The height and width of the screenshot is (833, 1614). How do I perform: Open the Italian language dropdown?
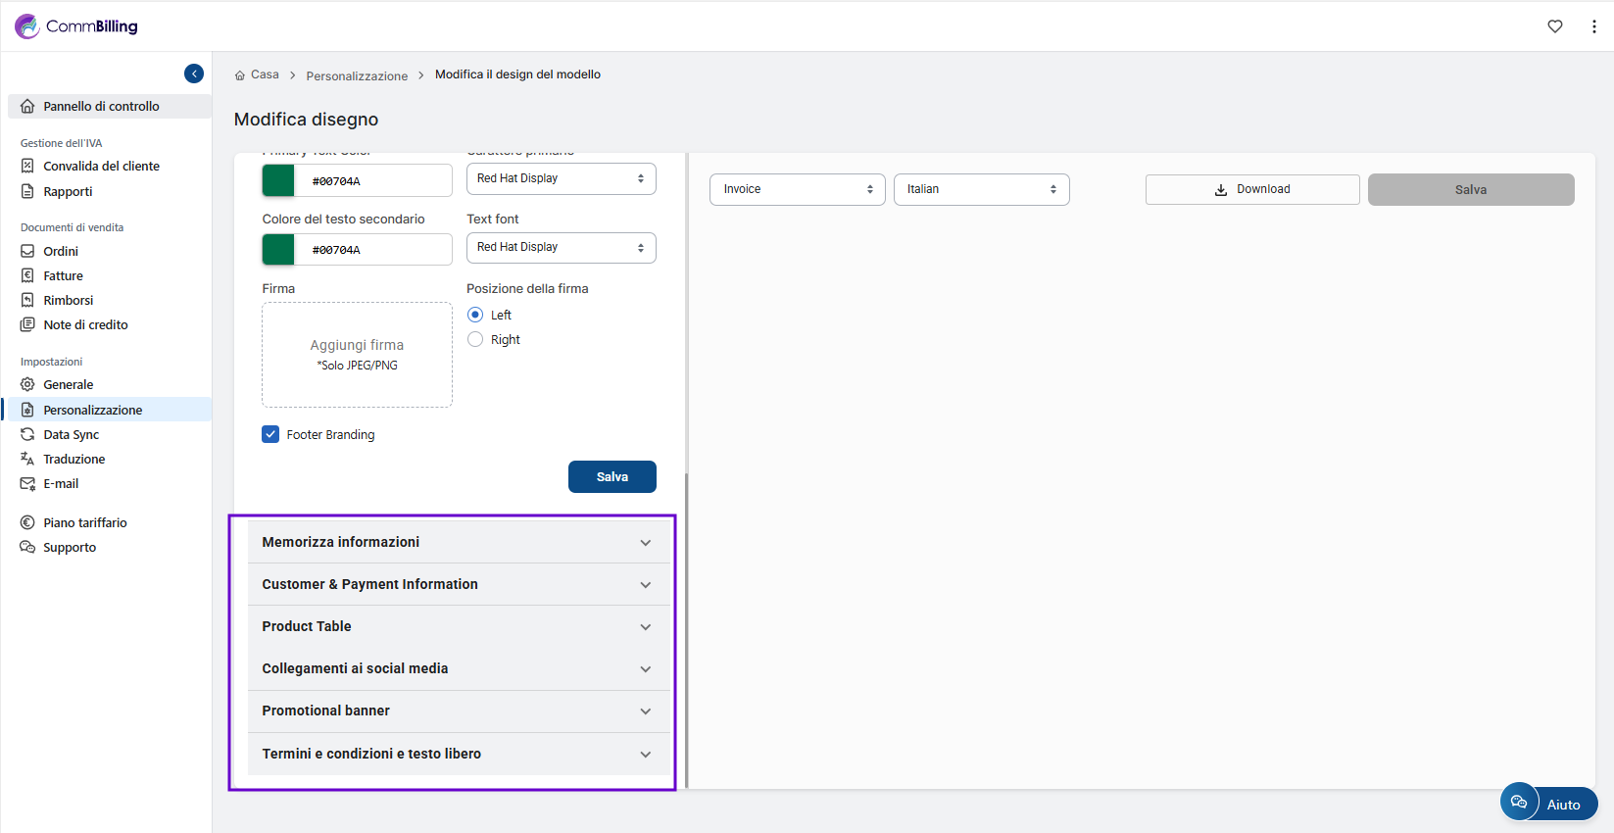pyautogui.click(x=981, y=189)
